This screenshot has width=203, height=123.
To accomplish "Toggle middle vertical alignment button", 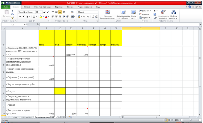I will pos(60,12).
